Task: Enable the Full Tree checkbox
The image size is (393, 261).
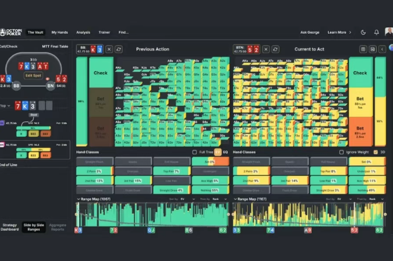Action: (x=194, y=152)
